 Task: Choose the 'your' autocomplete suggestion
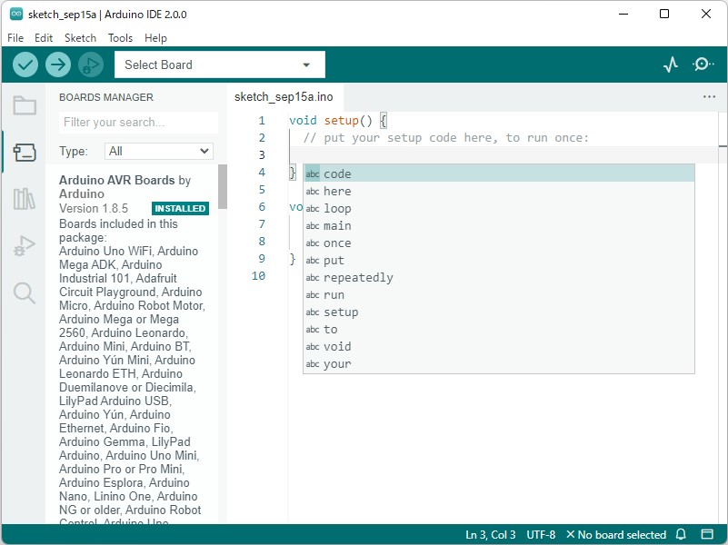point(499,363)
